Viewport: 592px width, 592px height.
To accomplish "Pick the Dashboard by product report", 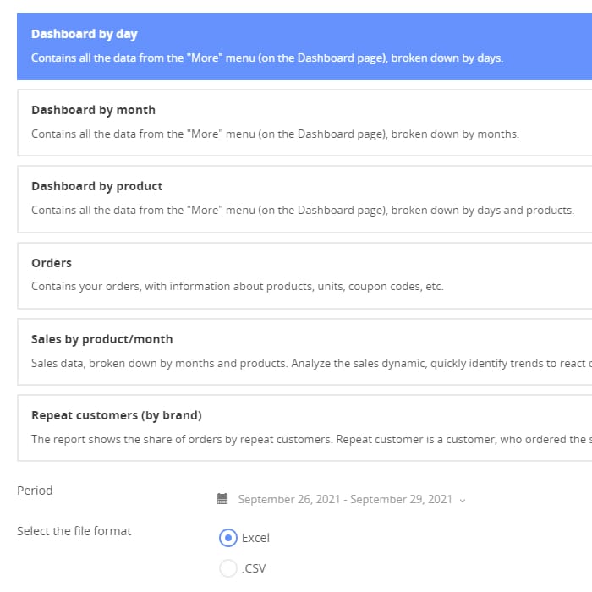I will tap(96, 186).
